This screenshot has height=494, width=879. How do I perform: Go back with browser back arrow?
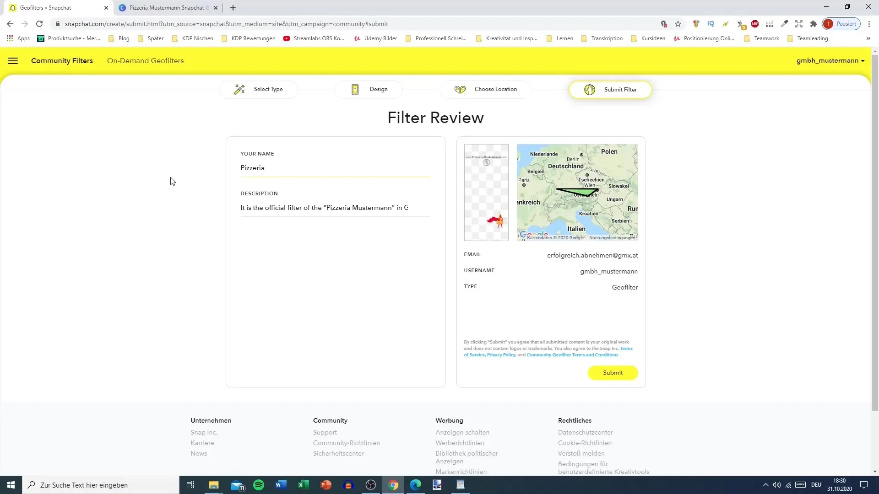tap(10, 24)
